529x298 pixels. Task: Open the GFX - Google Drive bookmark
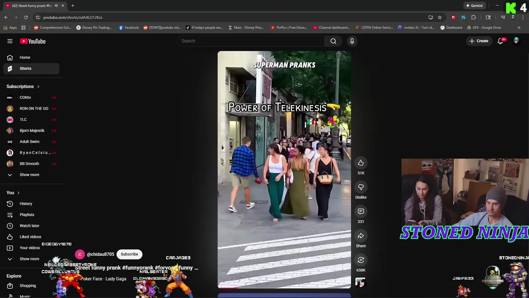484,28
